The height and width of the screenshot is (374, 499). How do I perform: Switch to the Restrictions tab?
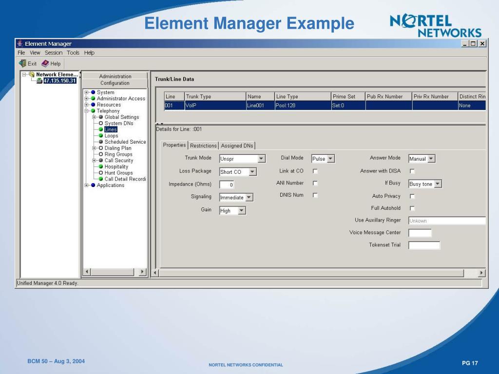[203, 146]
